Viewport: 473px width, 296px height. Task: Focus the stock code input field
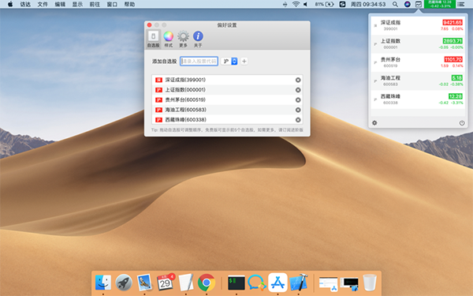(x=199, y=61)
